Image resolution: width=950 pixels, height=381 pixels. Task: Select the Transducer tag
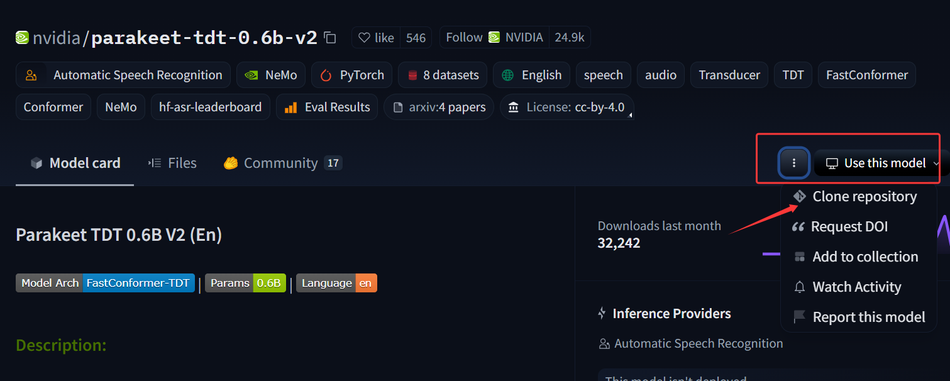729,75
